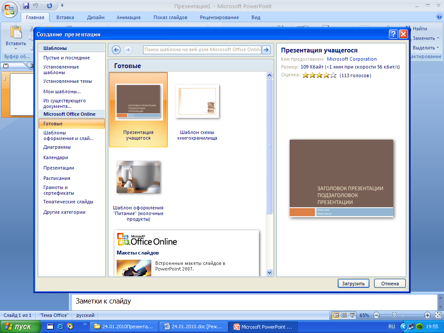The image size is (444, 333).
Task: Open the Расписания category
Action: (x=57, y=178)
